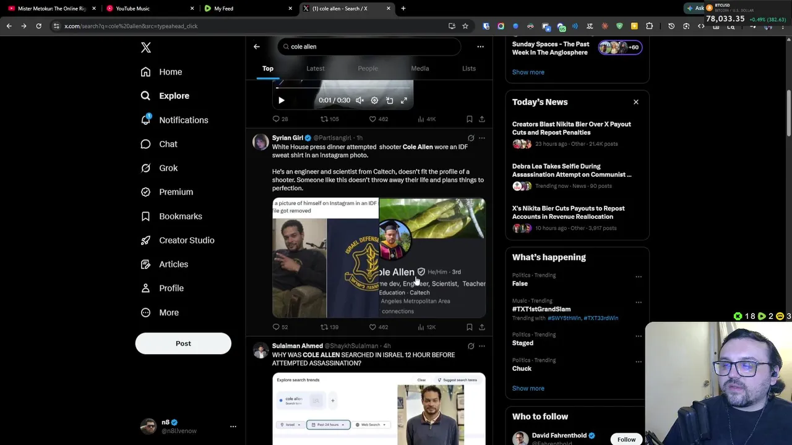
Task: Click the back arrow beside search box
Action: pos(257,46)
